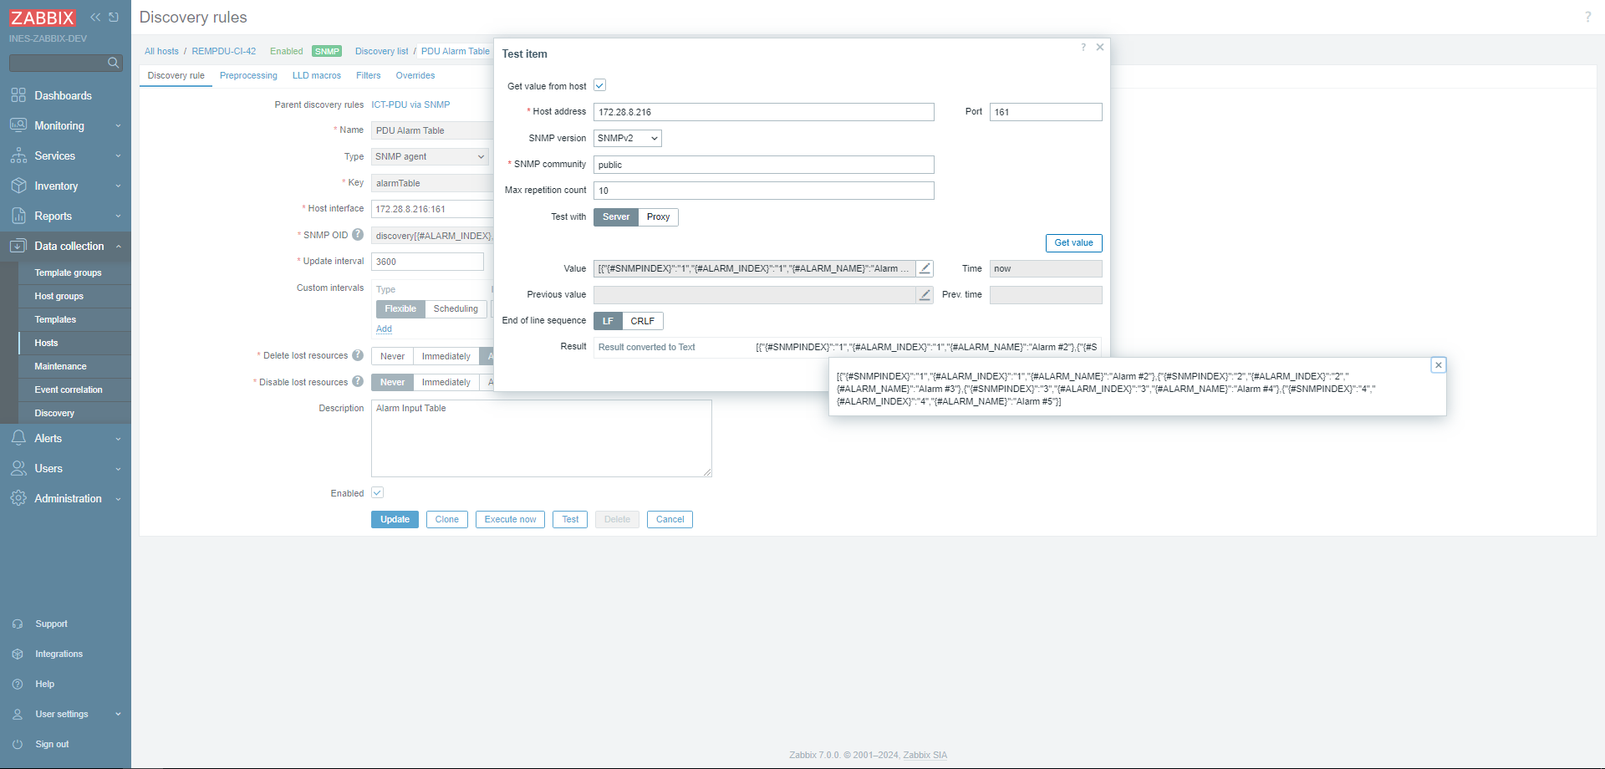1605x769 pixels.
Task: Select Server for Test with
Action: point(616,217)
